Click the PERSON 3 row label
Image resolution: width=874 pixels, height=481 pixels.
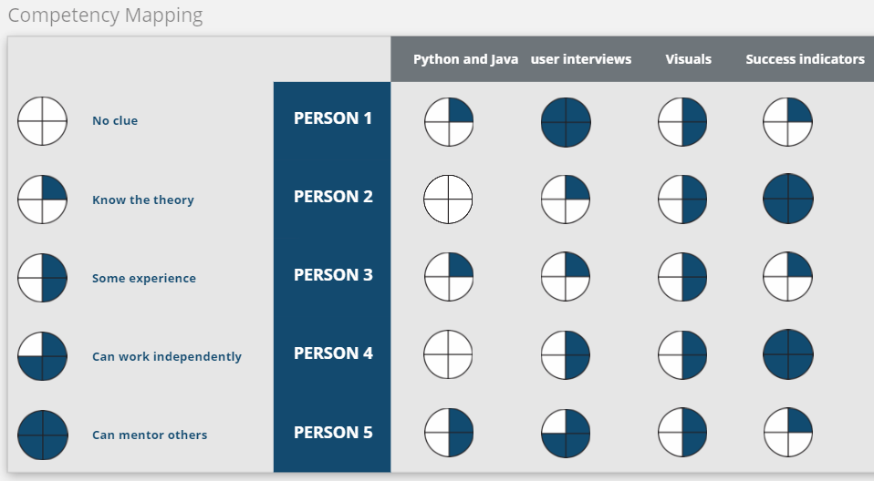(333, 275)
